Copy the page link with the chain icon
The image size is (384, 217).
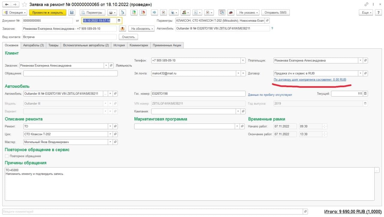click(366, 5)
